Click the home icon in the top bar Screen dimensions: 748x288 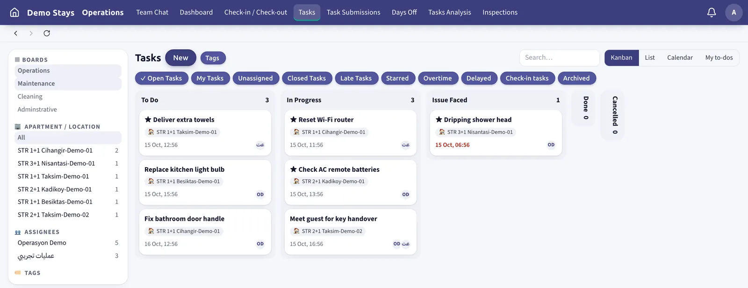click(x=14, y=13)
